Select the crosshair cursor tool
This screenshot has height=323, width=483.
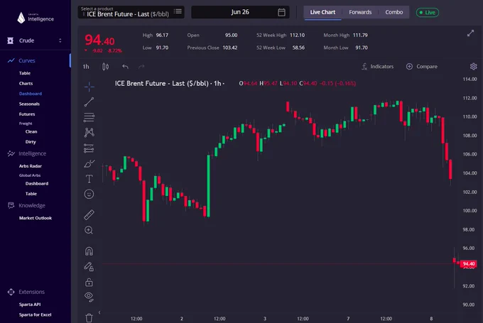[89, 87]
